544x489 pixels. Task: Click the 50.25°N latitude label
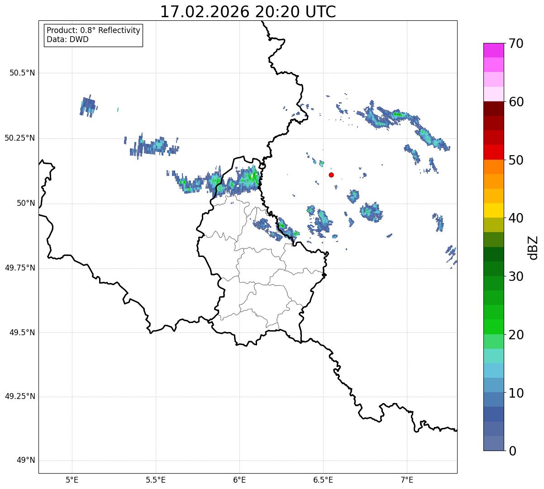tap(20, 138)
